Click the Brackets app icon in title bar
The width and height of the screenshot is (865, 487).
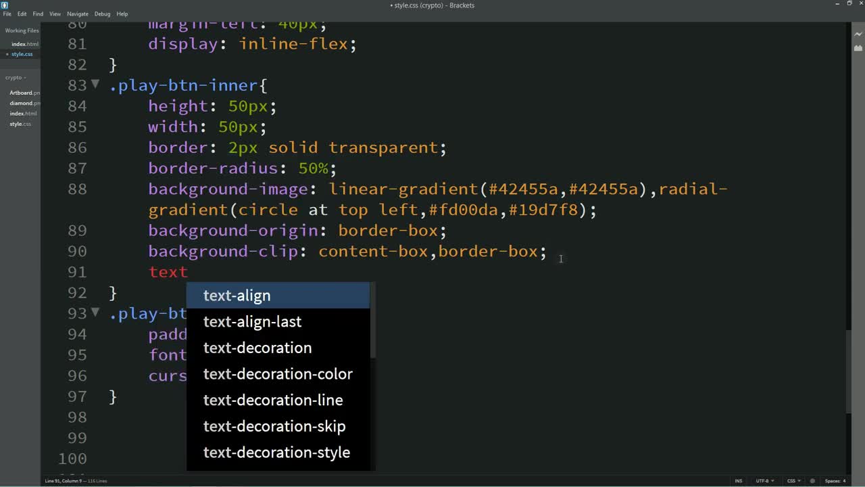[5, 5]
